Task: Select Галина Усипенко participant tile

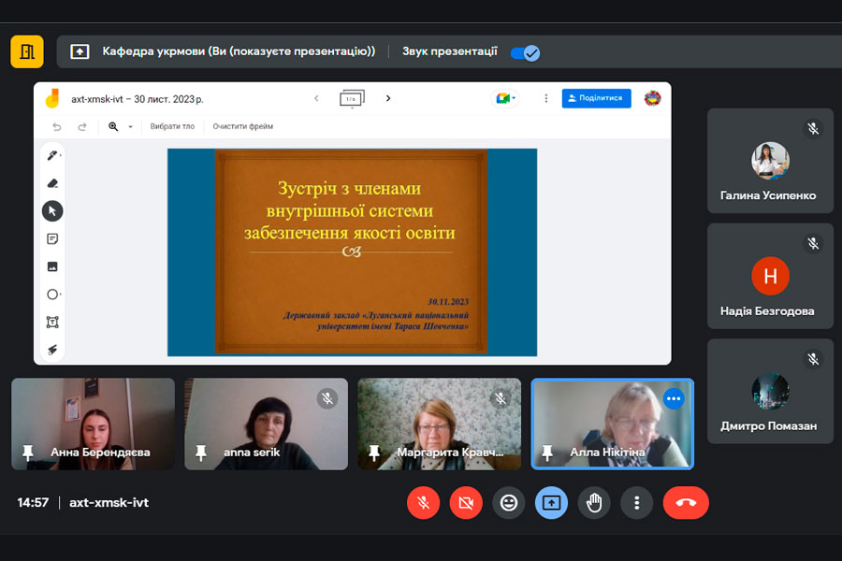Action: pyautogui.click(x=770, y=161)
